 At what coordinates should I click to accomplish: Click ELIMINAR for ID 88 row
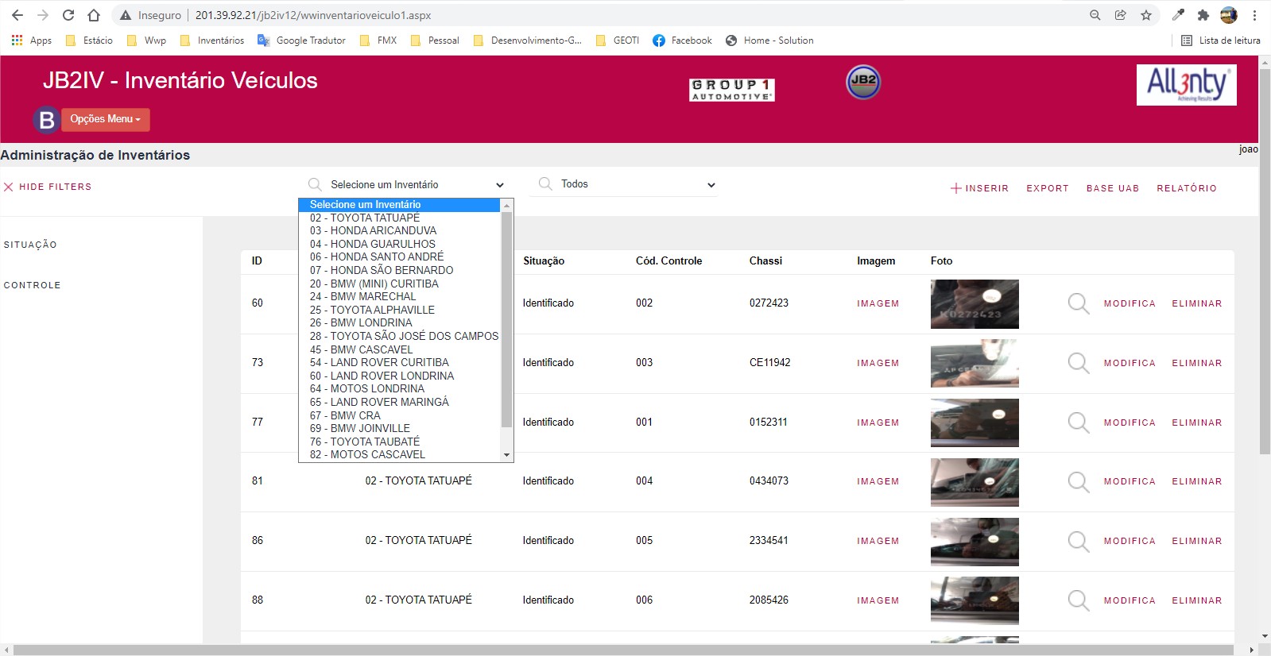point(1197,600)
